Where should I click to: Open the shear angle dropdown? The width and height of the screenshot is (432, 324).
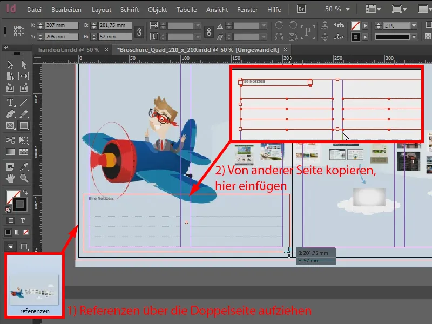click(264, 37)
